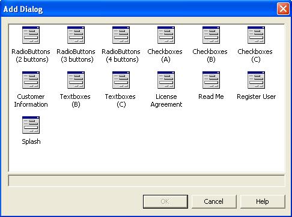The image size is (292, 217).
Task: Select the Register User dialog icon
Action: tap(256, 80)
